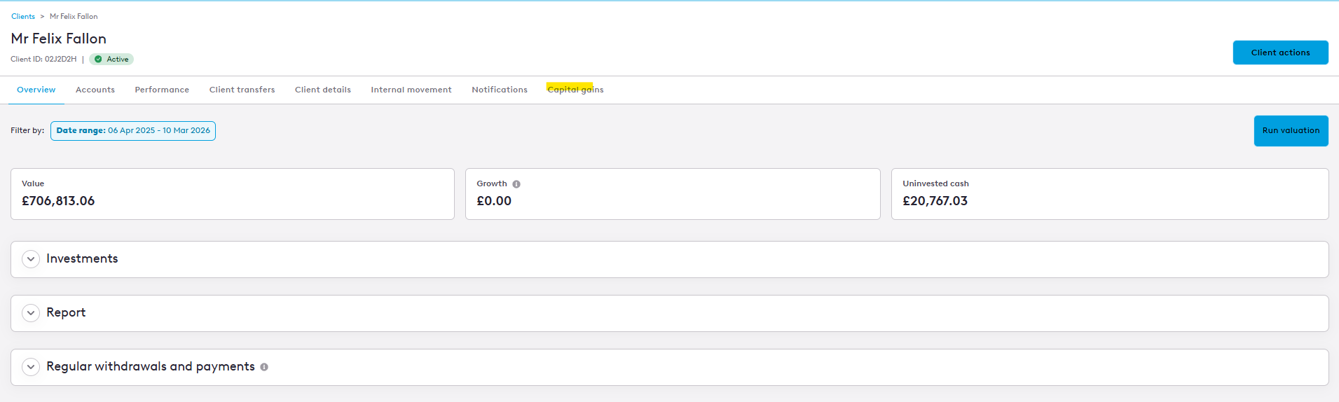View the Notifications tab
1339x402 pixels.
[500, 90]
